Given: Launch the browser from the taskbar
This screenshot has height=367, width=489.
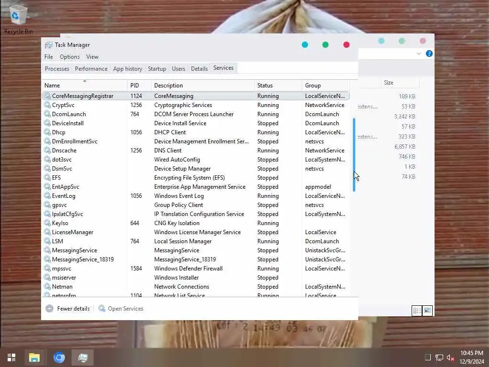Looking at the screenshot, I should 59,357.
